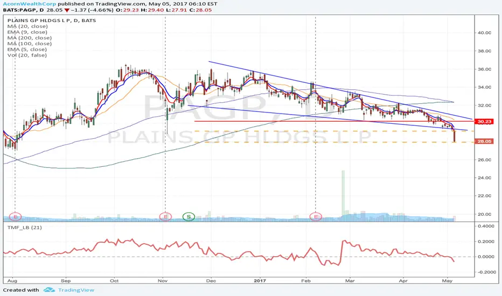Click the Mar date axis label
The width and height of the screenshot is (502, 296).
[350, 280]
